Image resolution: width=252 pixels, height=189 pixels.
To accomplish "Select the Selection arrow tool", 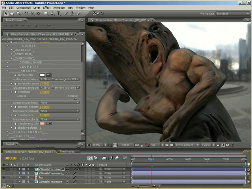I will [6, 13].
